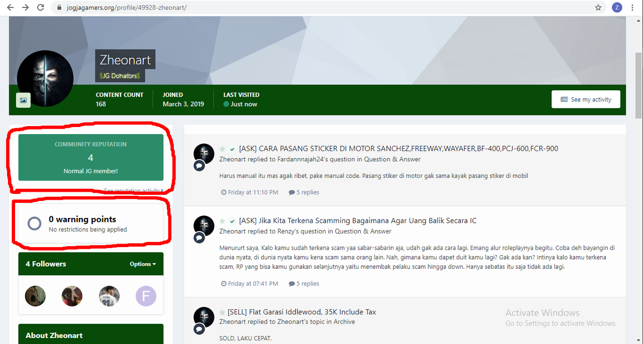643x344 pixels.
Task: Bookmark this page with the star icon
Action: pyautogui.click(x=598, y=8)
